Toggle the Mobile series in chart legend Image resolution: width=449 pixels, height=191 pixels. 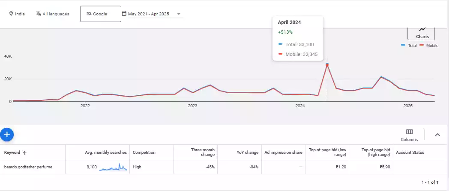[x=429, y=45]
